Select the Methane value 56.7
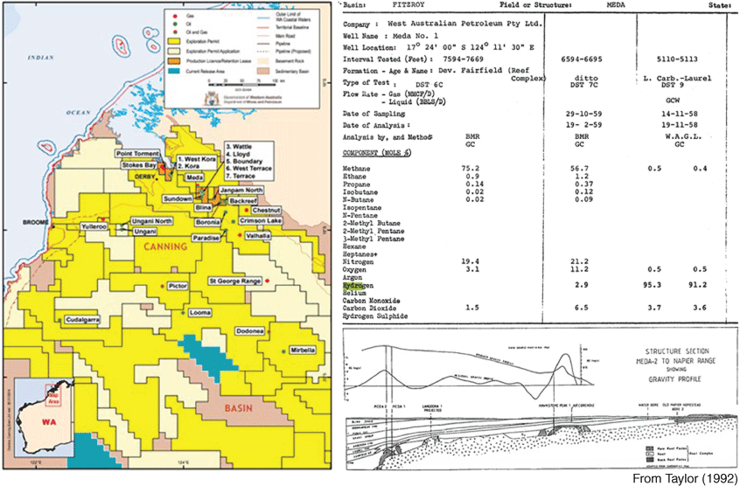This screenshot has width=740, height=486. [578, 168]
